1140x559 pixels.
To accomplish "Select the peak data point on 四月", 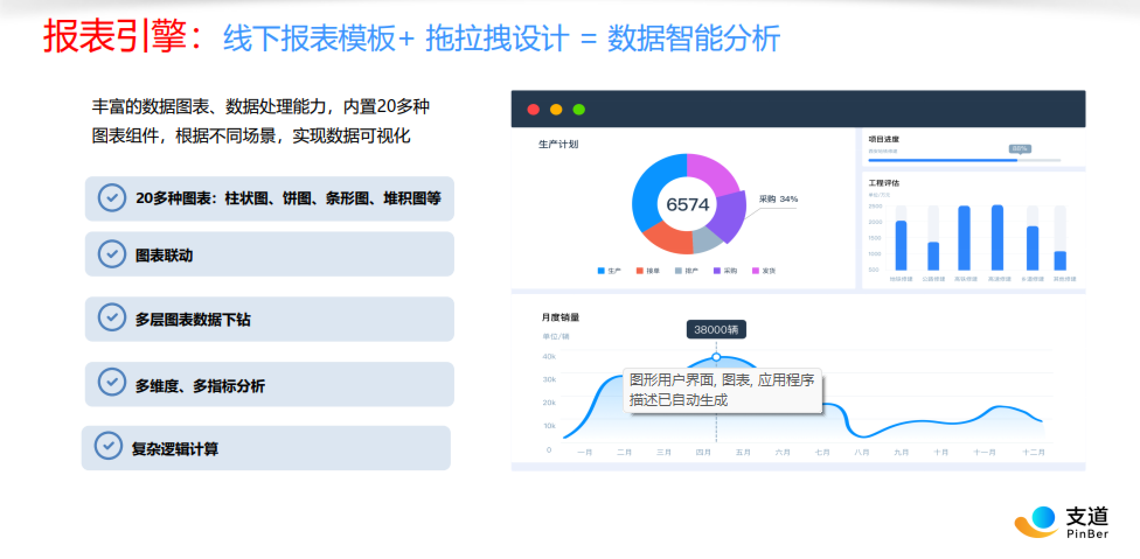I will pos(715,356).
